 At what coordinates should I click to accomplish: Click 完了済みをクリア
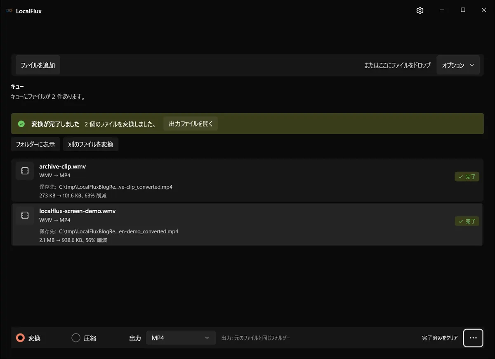tap(440, 338)
